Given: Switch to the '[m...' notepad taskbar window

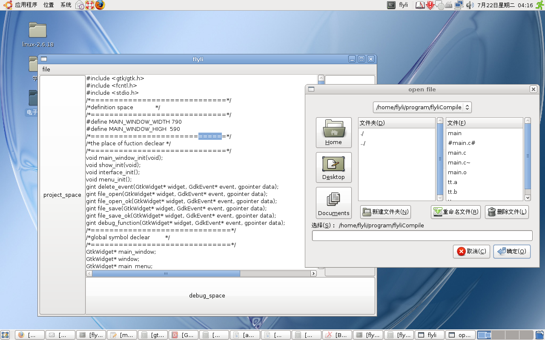Looking at the screenshot, I should tap(122, 335).
